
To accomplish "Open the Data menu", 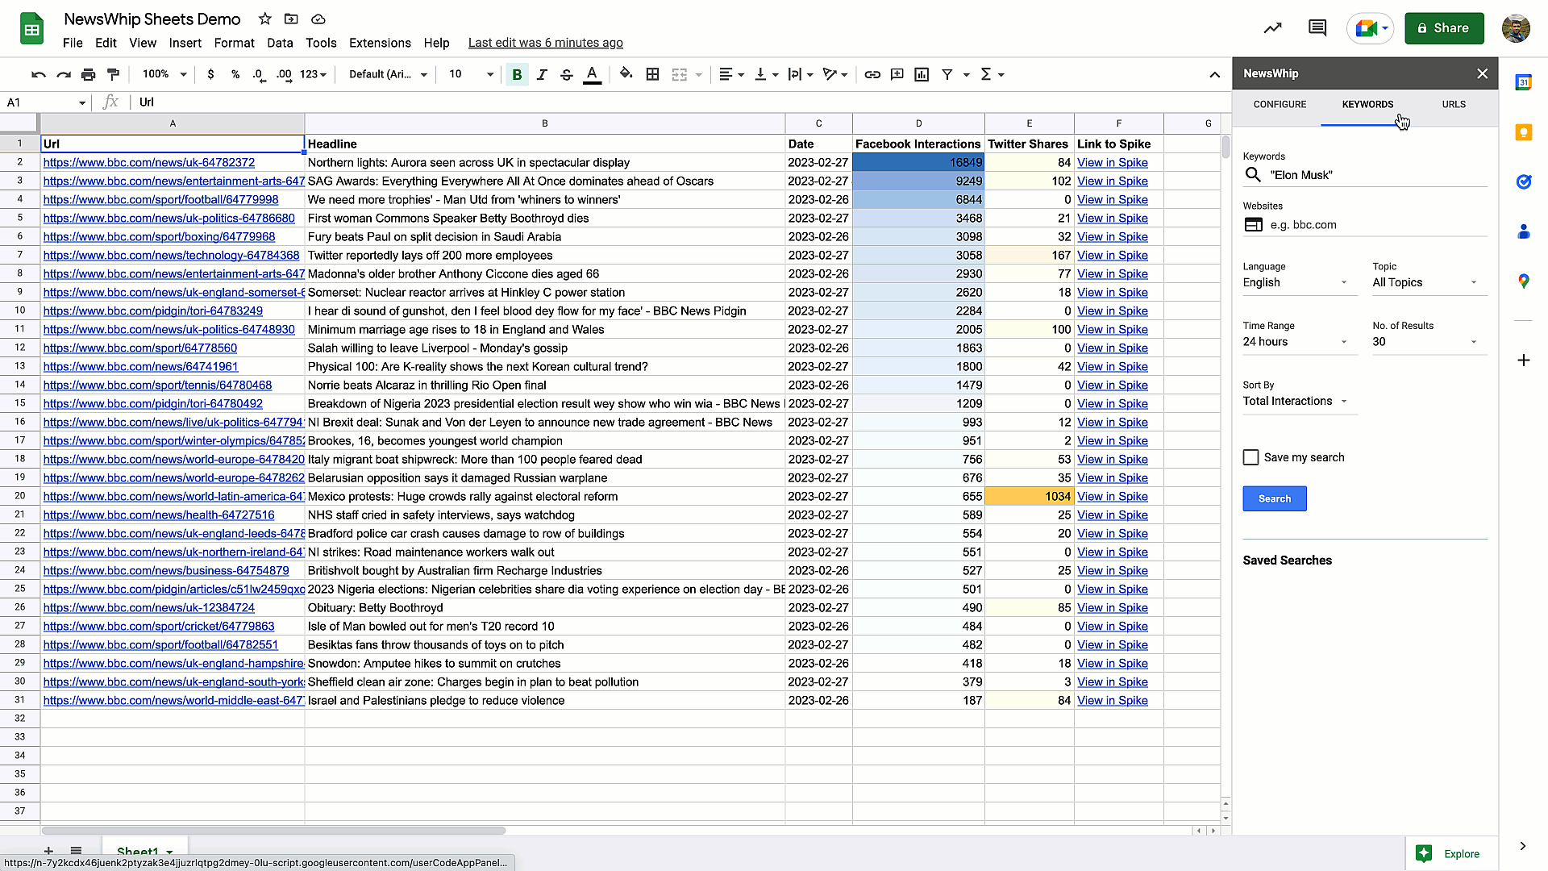I will [280, 43].
